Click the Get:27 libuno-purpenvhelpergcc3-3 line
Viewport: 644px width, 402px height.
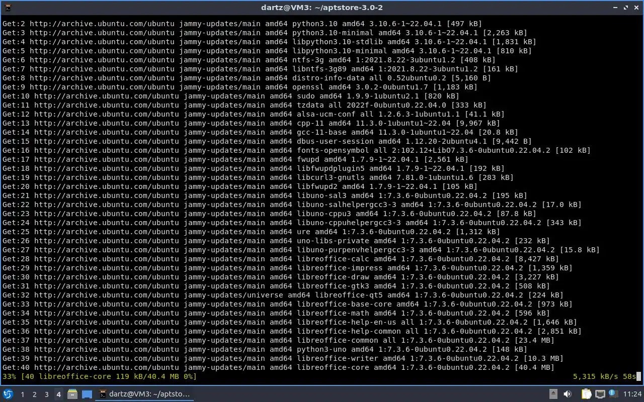point(301,250)
